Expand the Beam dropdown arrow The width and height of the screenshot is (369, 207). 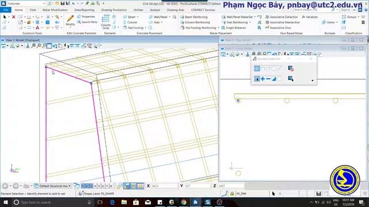(138, 17)
